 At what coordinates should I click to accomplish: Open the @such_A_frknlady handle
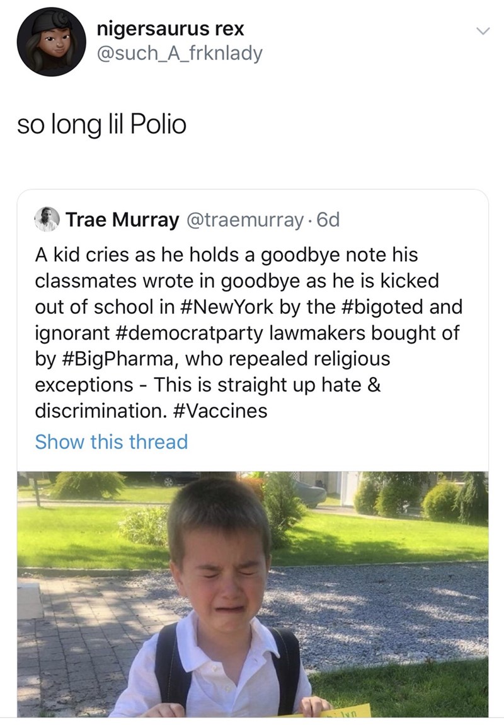click(x=180, y=54)
